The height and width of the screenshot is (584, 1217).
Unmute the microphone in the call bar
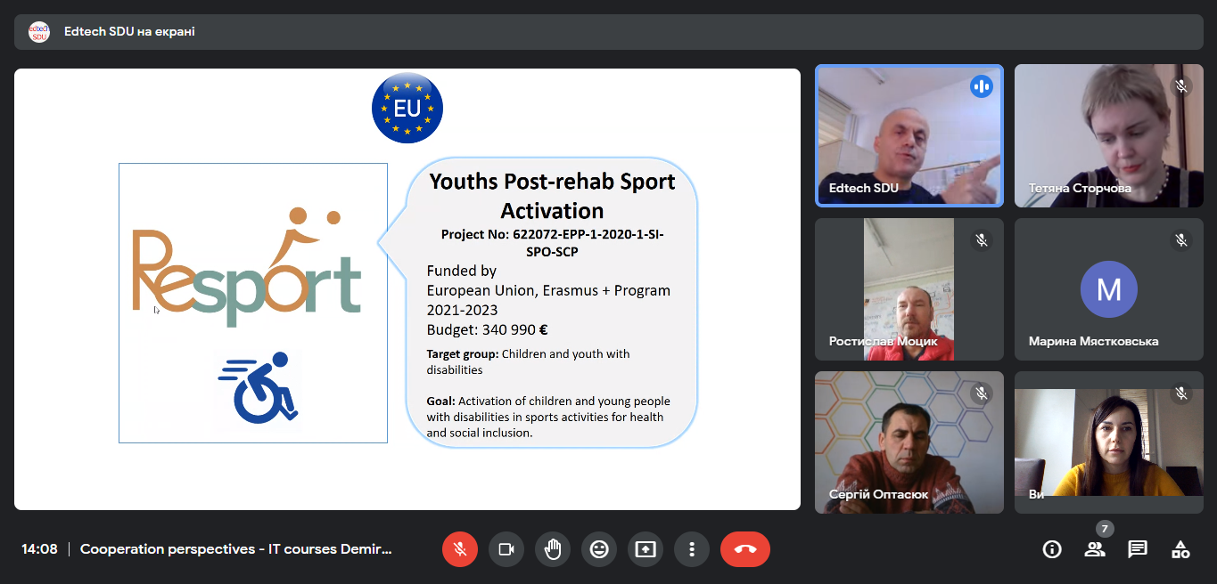click(x=460, y=549)
